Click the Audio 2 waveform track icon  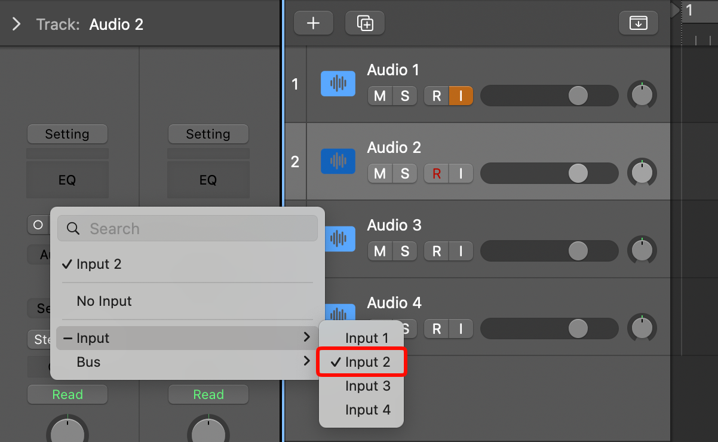click(x=338, y=161)
